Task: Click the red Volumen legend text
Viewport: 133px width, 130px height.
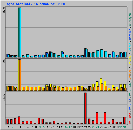Action: pyautogui.click(x=130, y=118)
